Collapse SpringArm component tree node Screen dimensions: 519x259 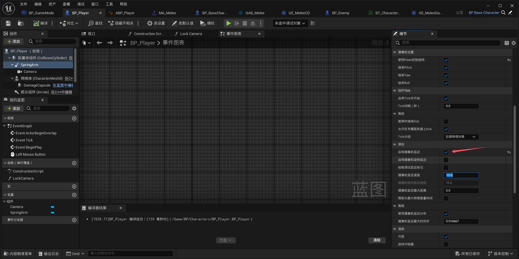(x=12, y=65)
